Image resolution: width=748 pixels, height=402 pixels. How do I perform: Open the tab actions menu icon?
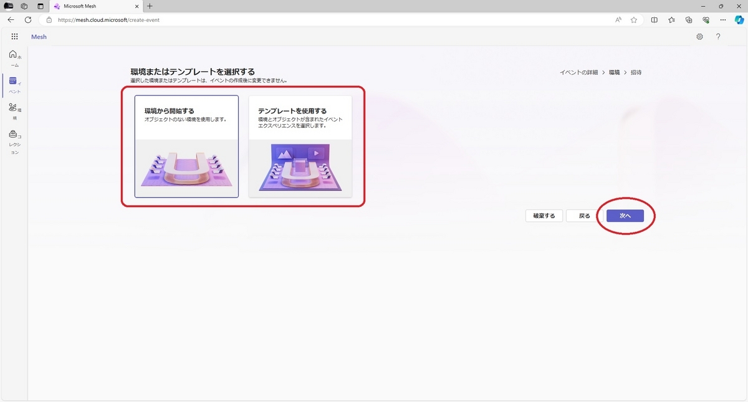[41, 6]
